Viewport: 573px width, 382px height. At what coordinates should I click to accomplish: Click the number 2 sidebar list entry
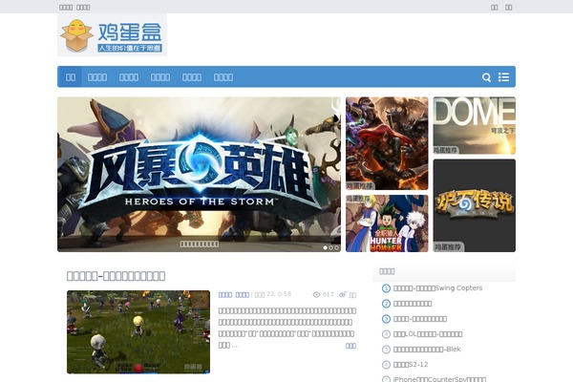pyautogui.click(x=413, y=304)
